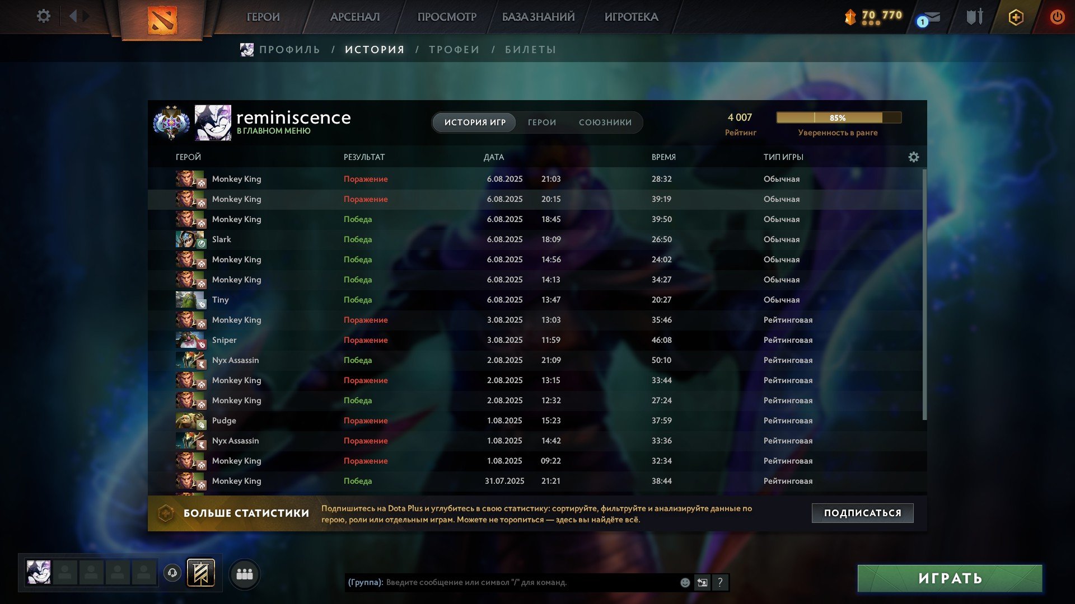Click the ПОДПИСАТЬСЯ button
The image size is (1075, 604).
862,513
